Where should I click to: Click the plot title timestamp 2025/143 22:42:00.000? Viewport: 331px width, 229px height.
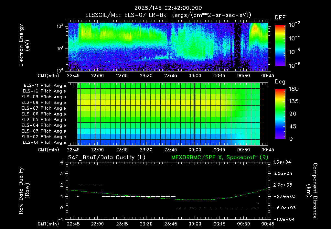pos(168,8)
